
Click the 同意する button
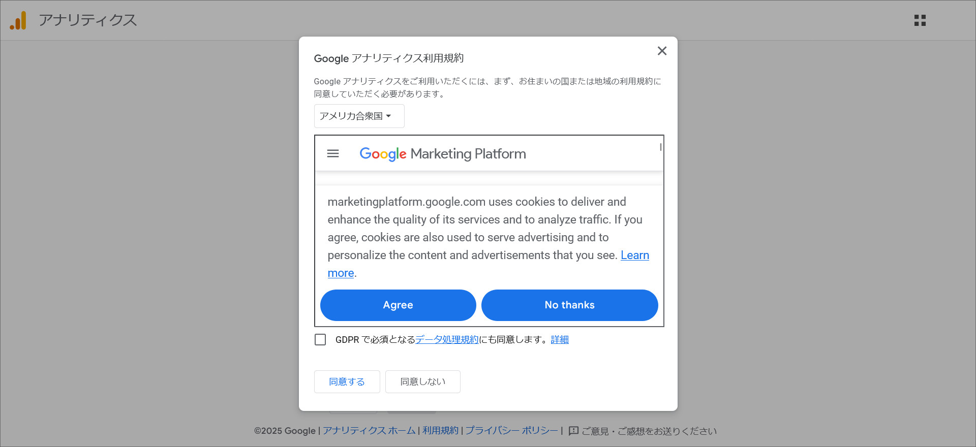coord(347,381)
